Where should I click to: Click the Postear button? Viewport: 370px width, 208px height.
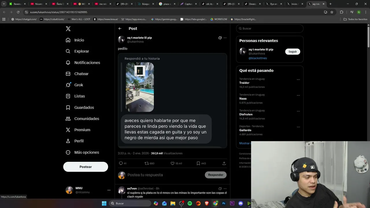pos(86,167)
